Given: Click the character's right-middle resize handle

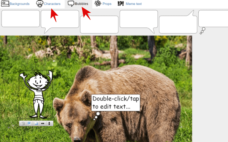Looking at the screenshot, I should click(x=52, y=94).
